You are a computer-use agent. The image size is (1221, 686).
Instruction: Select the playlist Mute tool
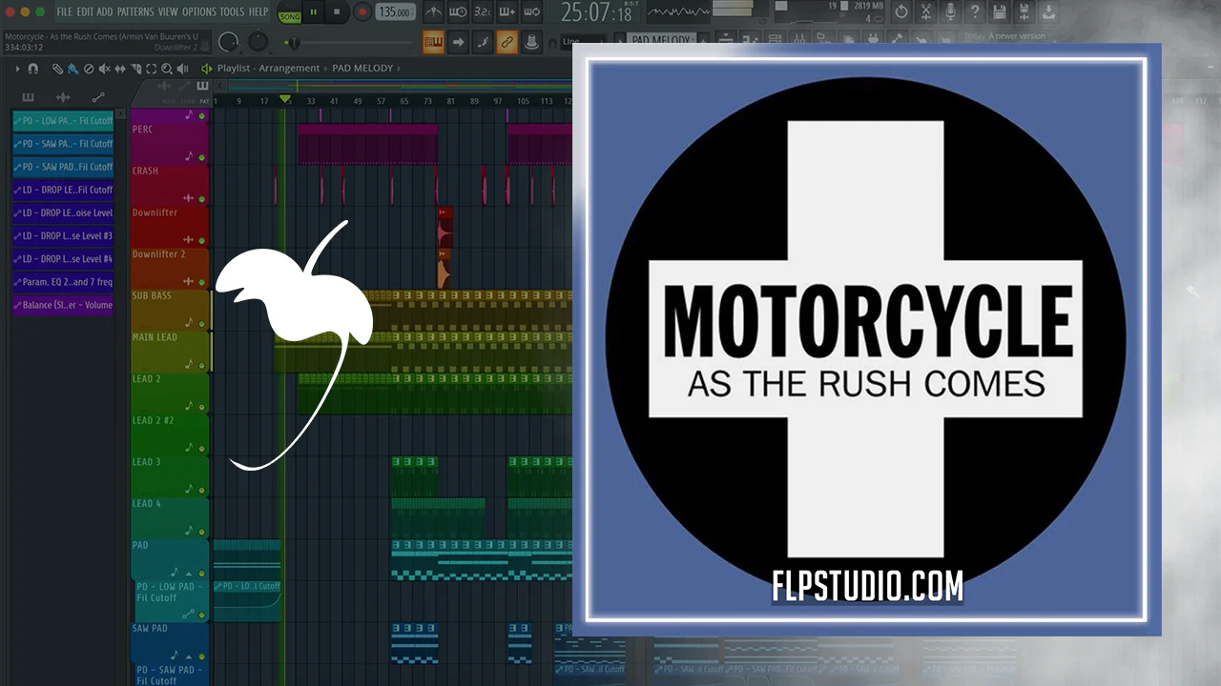(x=104, y=69)
